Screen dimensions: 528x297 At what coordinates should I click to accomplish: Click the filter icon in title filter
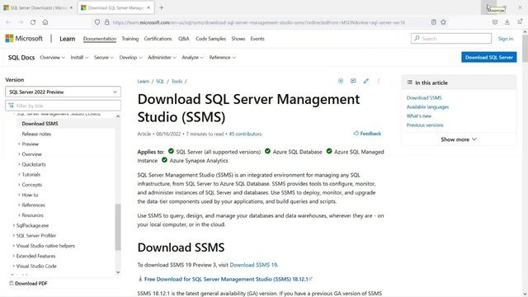click(11, 106)
